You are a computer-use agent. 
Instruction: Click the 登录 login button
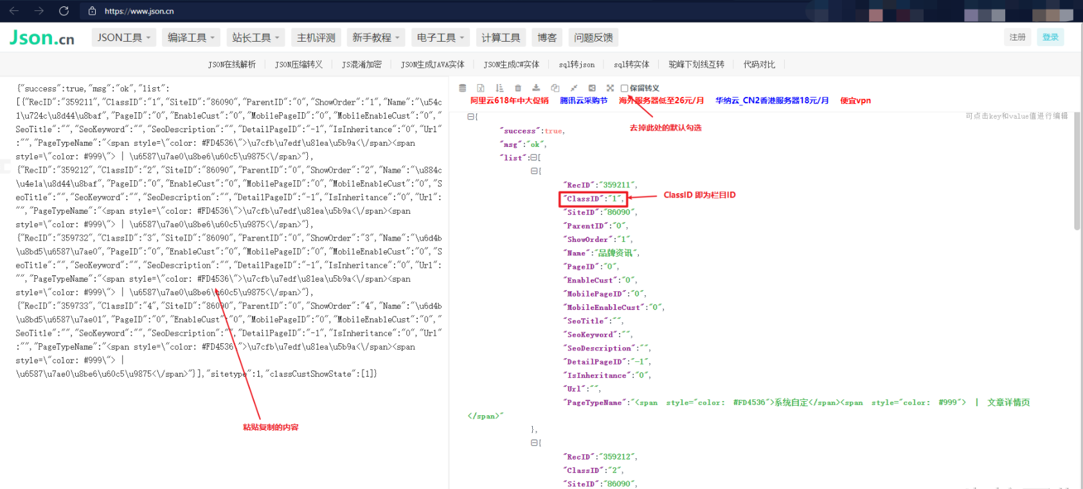(1050, 37)
